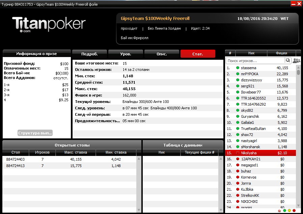Click player list scrollbar up arrow
The image size is (303, 214).
tap(298, 68)
